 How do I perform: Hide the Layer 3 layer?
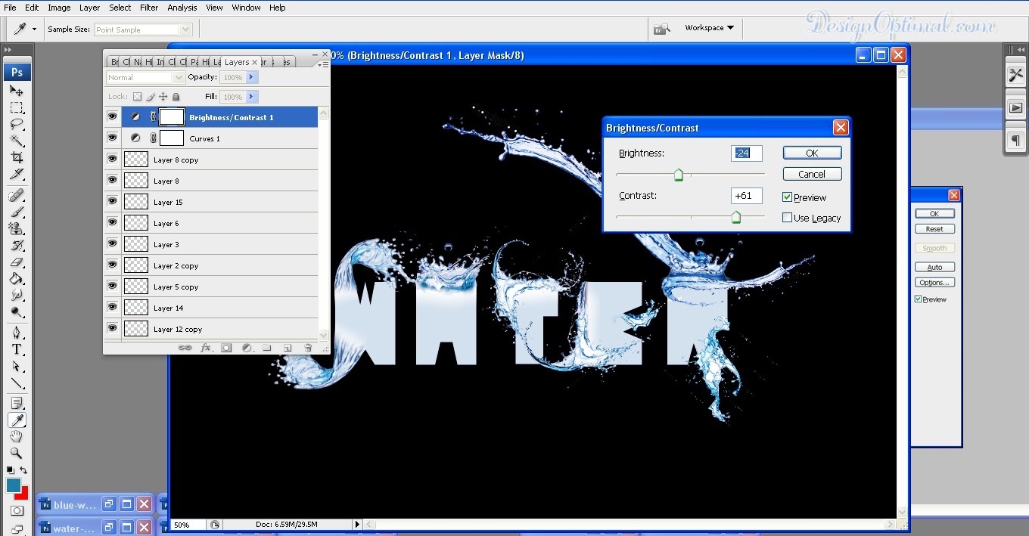coord(112,244)
